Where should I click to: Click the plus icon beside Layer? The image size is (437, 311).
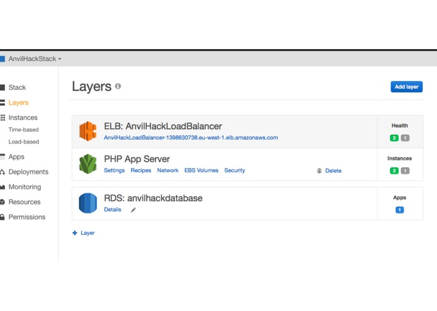point(75,233)
